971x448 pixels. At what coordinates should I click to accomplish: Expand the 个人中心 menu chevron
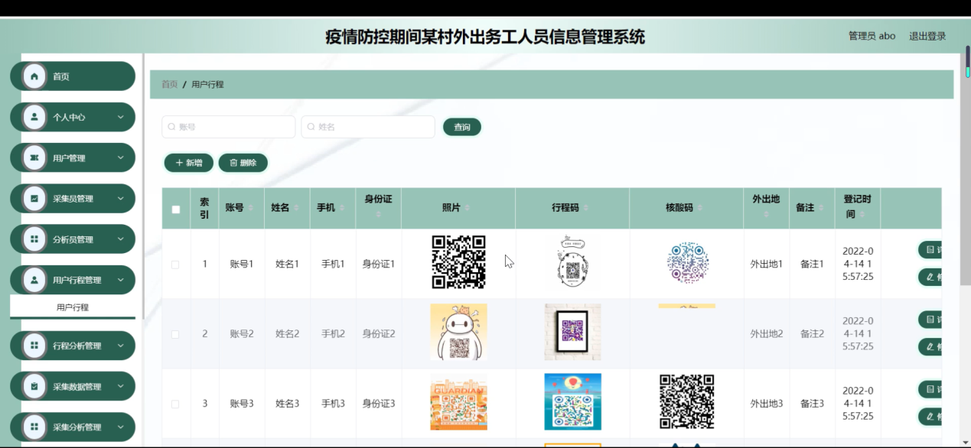tap(120, 117)
